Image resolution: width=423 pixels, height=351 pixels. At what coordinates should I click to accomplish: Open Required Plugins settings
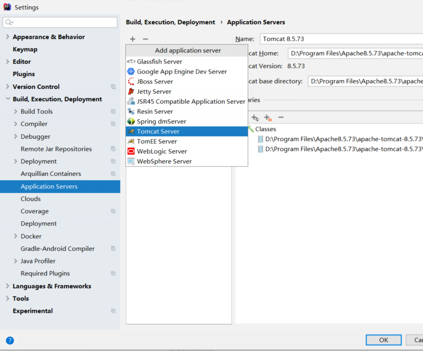point(45,274)
